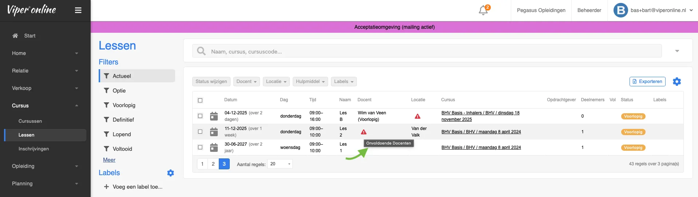Click the Exporteren button
The image size is (698, 197).
[x=647, y=82]
